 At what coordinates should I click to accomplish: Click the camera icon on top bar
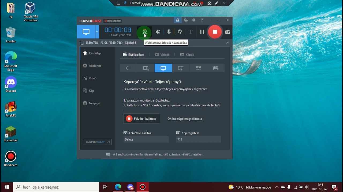point(210,3)
